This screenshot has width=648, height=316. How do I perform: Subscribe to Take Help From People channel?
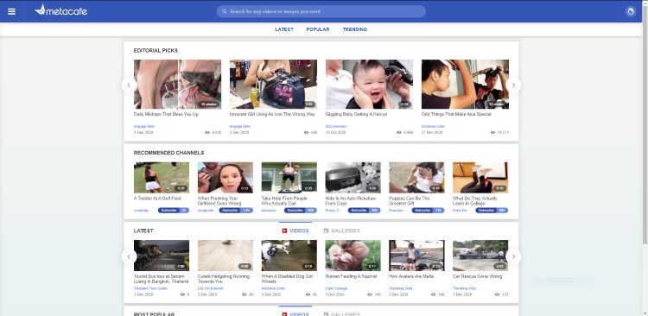[302, 211]
